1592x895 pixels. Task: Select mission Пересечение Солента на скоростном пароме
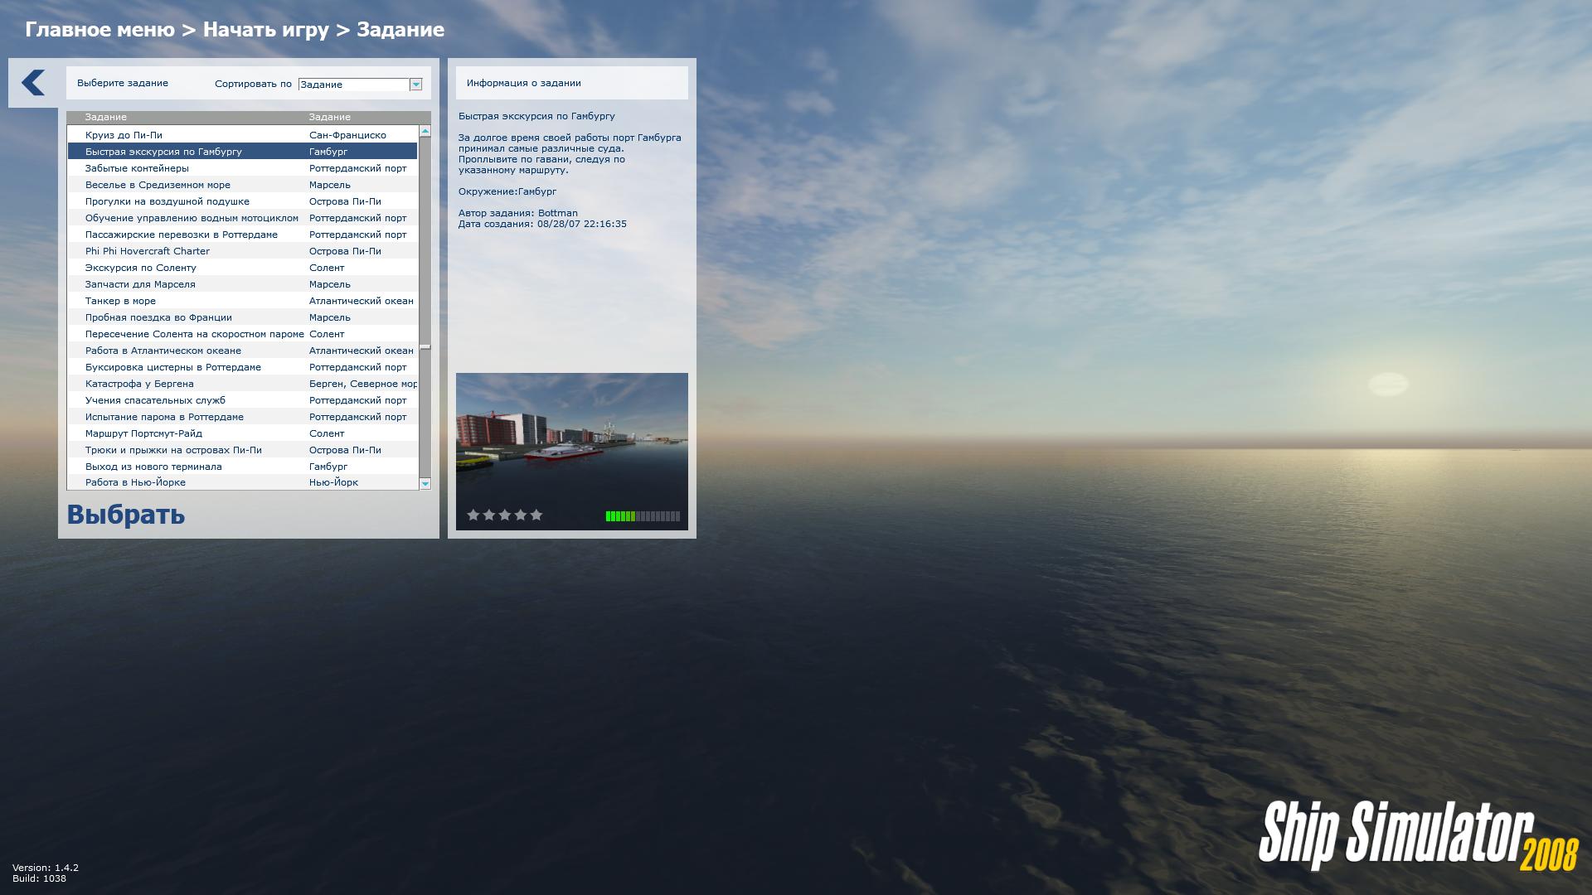pyautogui.click(x=242, y=334)
